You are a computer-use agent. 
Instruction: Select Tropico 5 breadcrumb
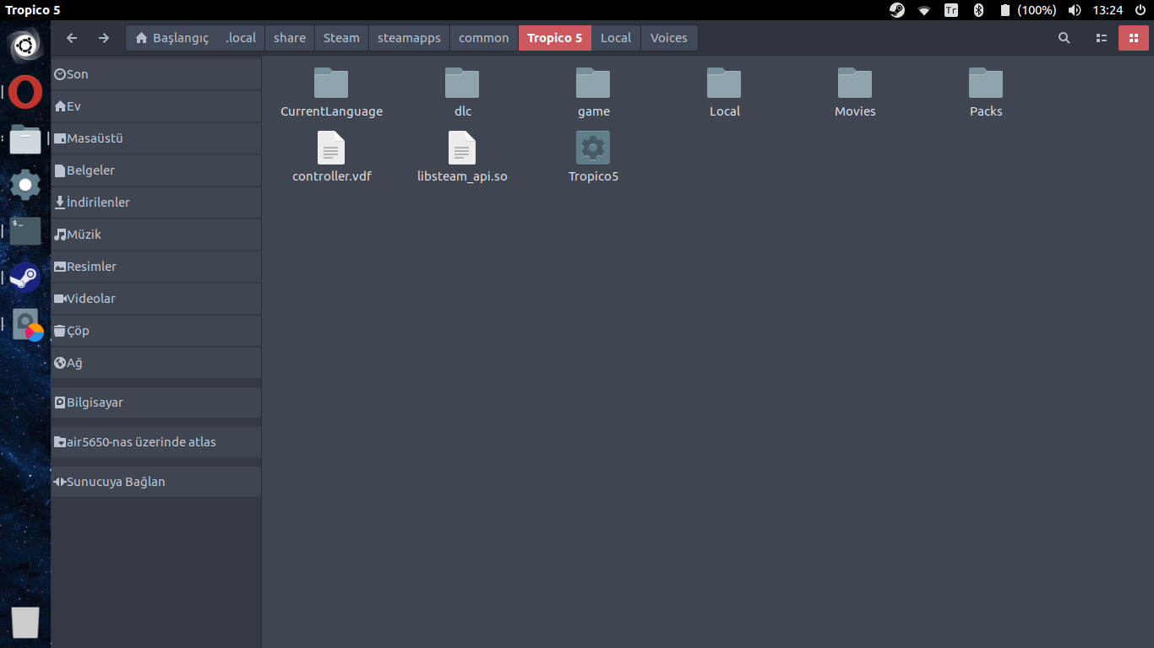point(555,38)
